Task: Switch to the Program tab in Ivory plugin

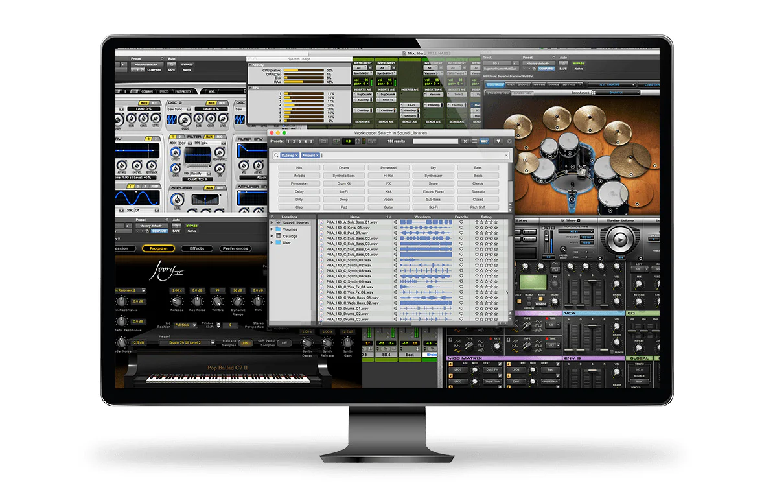Action: pyautogui.click(x=158, y=248)
